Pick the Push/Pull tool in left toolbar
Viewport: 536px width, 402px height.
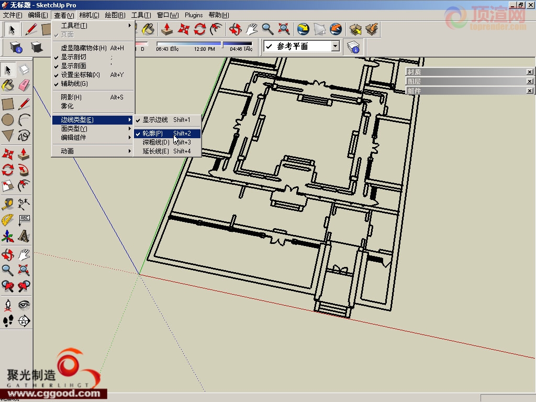(x=24, y=154)
